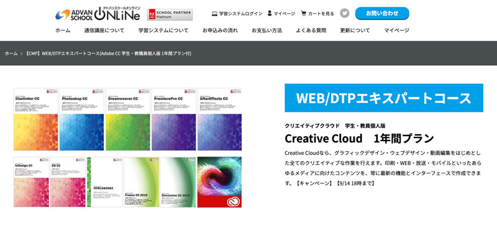Click the Twitter bird icon
Viewport: 497px width, 235px height.
345,13
